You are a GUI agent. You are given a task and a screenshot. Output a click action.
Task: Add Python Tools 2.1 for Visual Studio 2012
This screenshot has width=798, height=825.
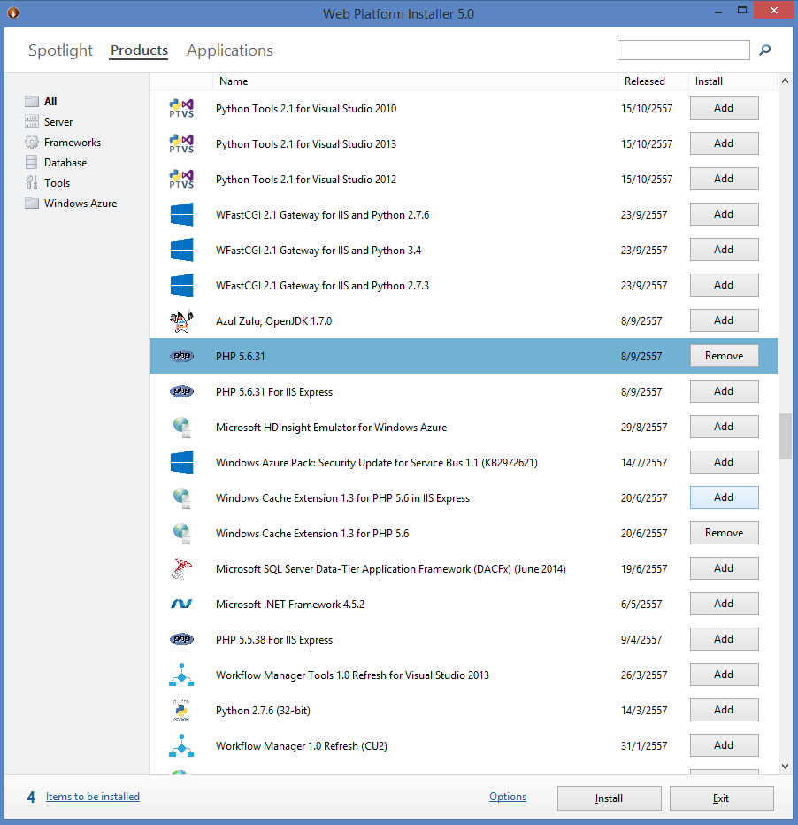point(724,179)
